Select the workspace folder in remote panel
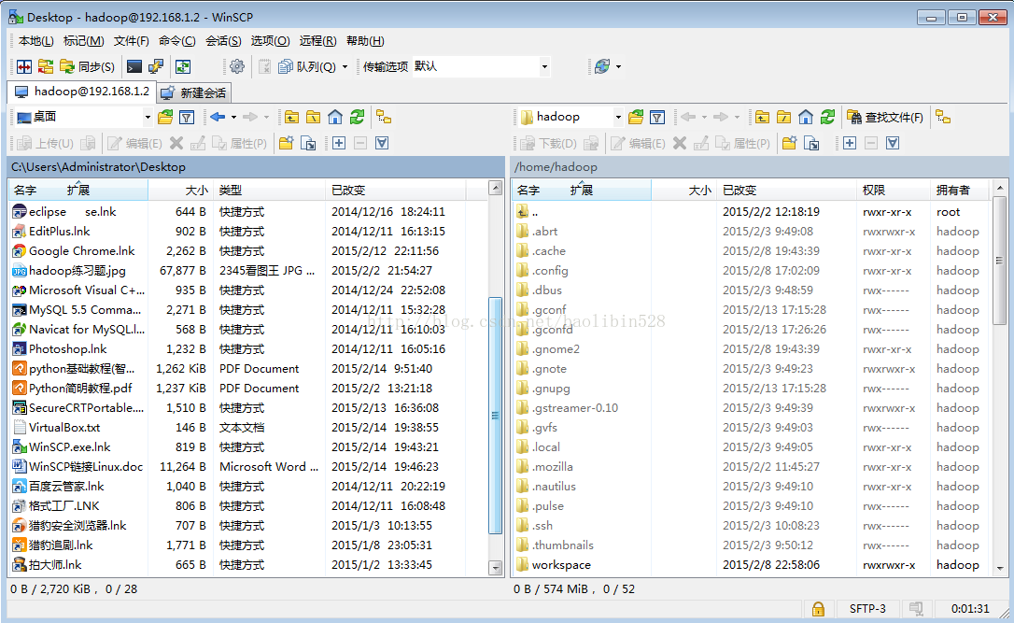This screenshot has width=1014, height=623. click(560, 565)
